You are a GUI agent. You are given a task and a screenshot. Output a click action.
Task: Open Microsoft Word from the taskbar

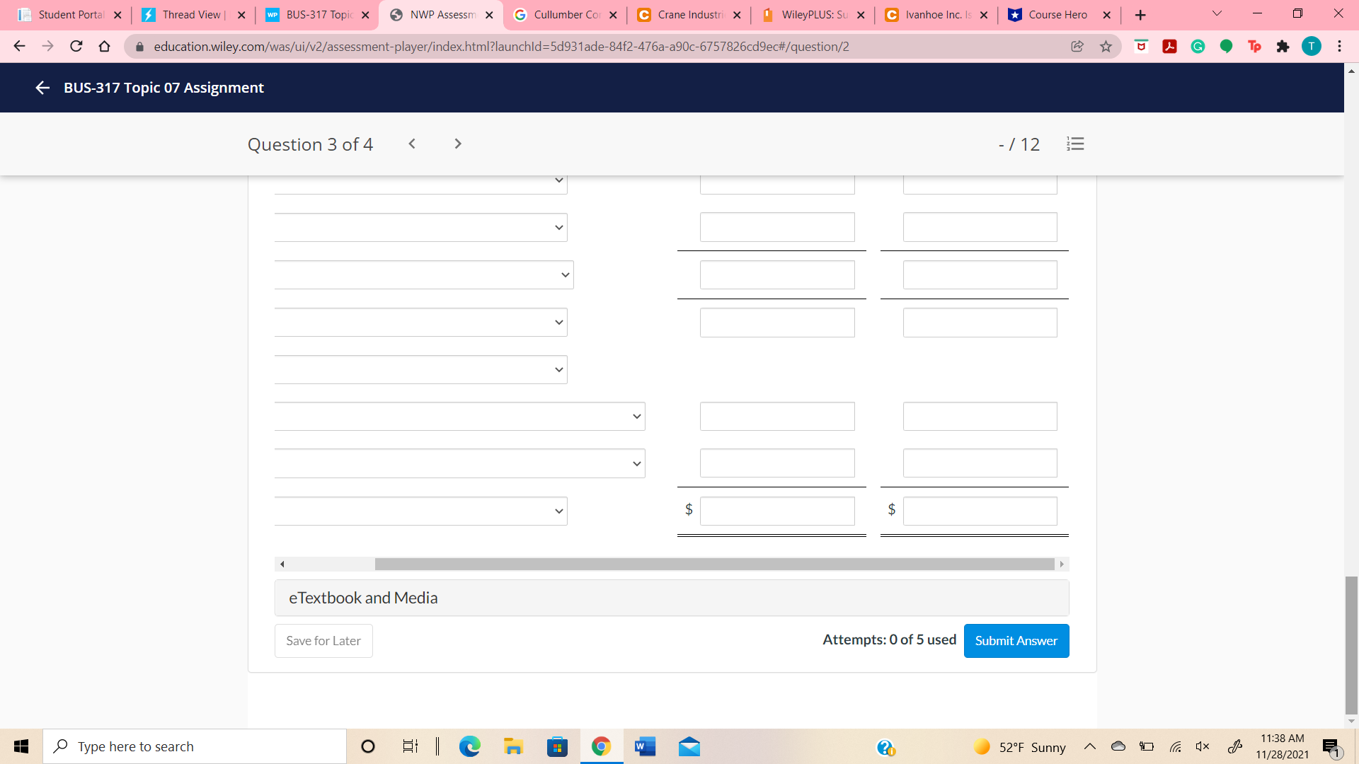(645, 746)
